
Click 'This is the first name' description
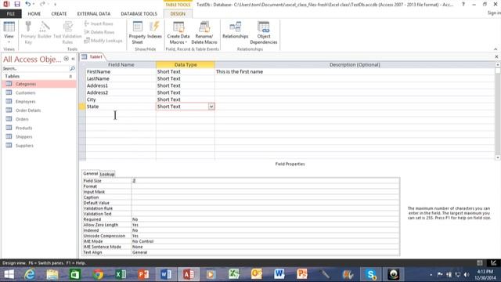point(240,71)
